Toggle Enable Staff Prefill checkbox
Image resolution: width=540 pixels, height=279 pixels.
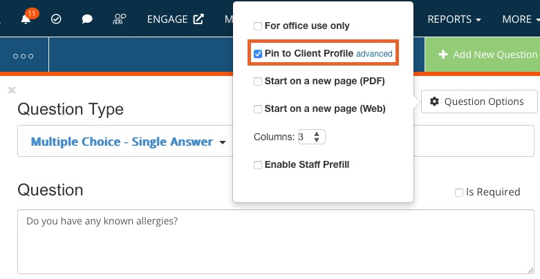click(258, 165)
